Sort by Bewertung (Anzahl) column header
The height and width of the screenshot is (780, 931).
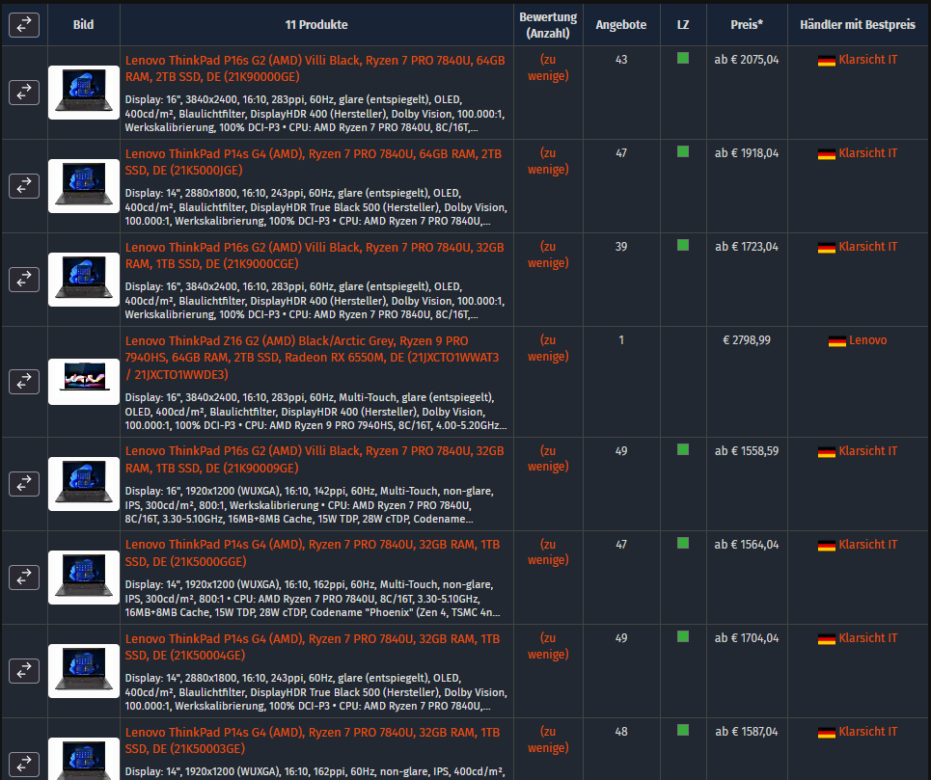pyautogui.click(x=548, y=25)
